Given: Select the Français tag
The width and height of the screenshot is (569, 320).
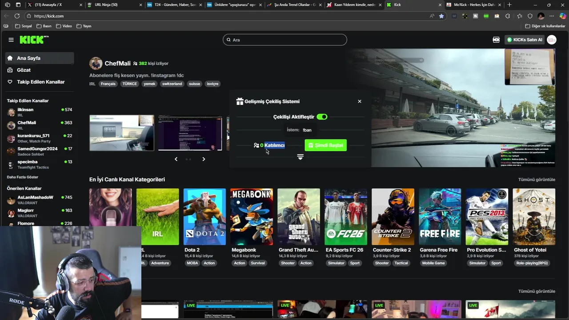Looking at the screenshot, I should coord(108,84).
